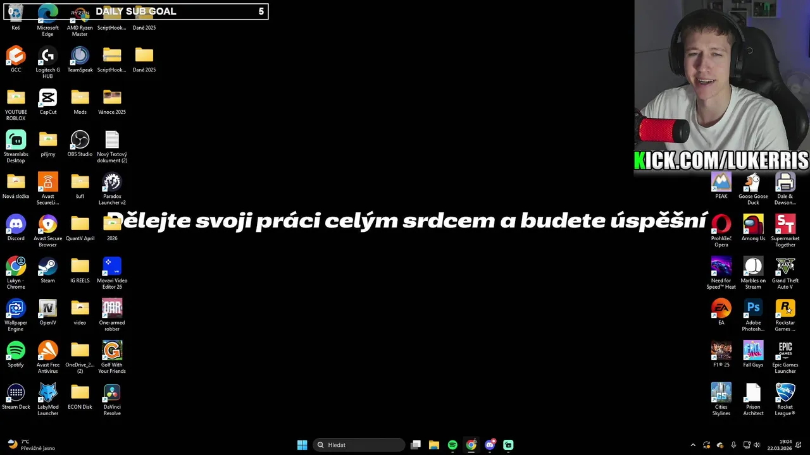Open the taskbar volume control
Viewport: 810px width, 455px height.
tap(757, 445)
